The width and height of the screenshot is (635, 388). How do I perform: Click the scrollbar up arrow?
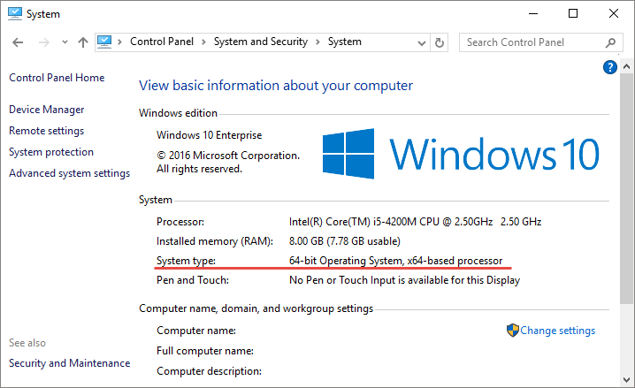[626, 66]
